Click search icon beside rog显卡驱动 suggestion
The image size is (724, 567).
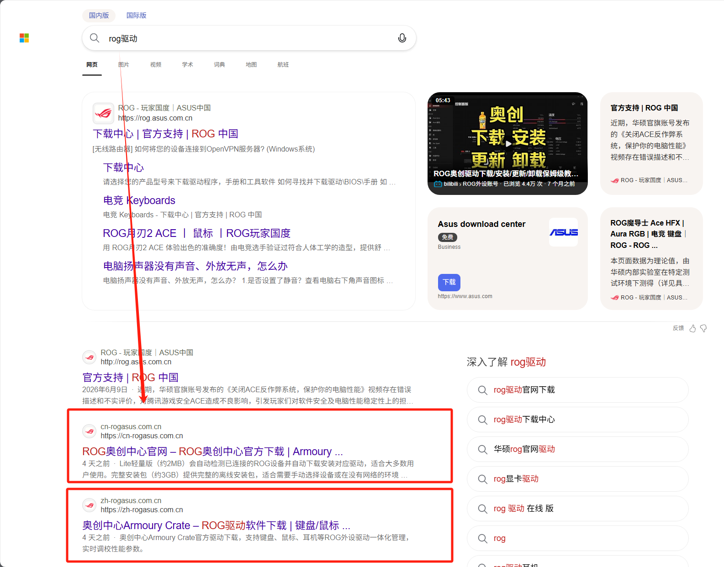(x=482, y=479)
